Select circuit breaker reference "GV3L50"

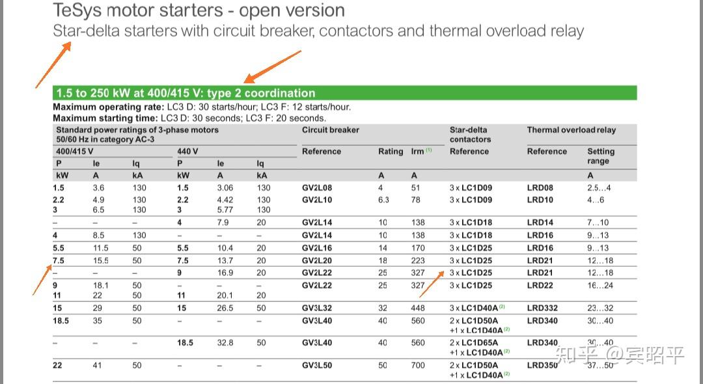pos(317,365)
